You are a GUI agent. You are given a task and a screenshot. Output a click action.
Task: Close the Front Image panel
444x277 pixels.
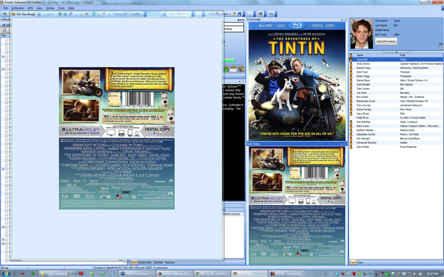[x=345, y=19]
